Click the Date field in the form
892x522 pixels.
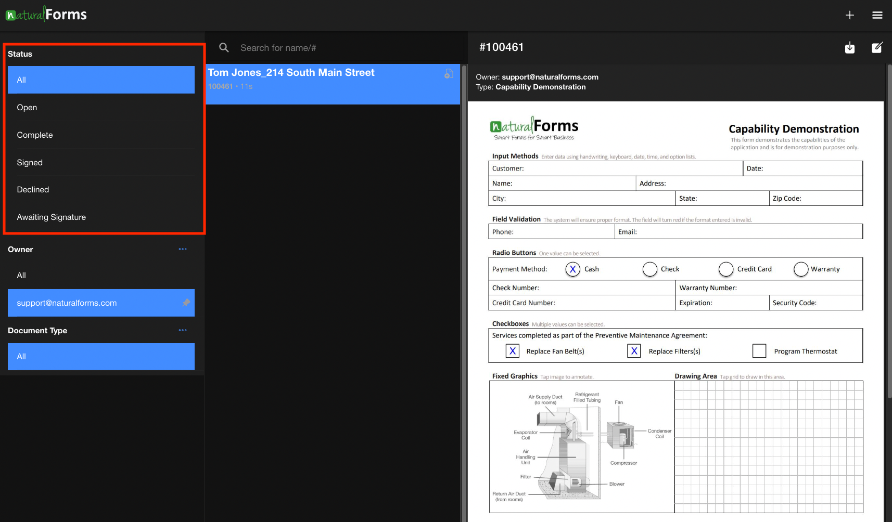802,168
